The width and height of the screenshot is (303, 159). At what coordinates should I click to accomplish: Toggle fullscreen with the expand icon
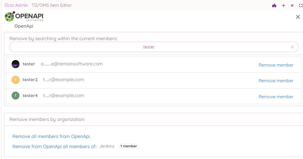pos(301,5)
